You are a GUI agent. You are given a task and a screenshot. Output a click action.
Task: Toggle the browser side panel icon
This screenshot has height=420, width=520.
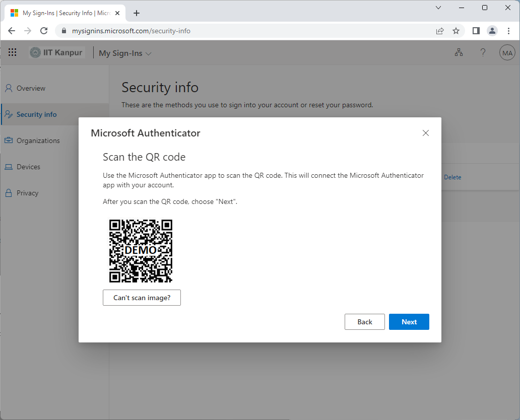point(476,31)
